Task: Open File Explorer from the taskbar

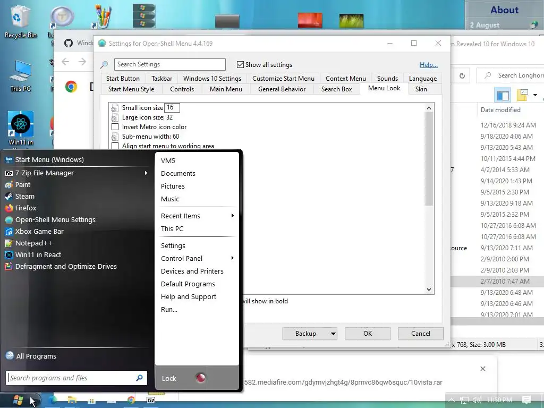Action: coord(72,401)
